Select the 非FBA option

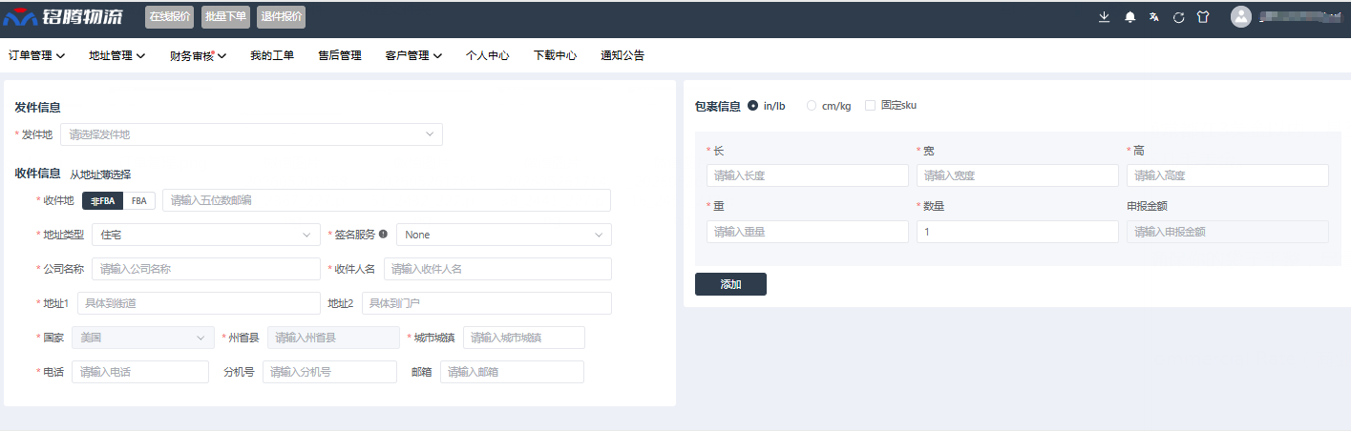tap(102, 200)
